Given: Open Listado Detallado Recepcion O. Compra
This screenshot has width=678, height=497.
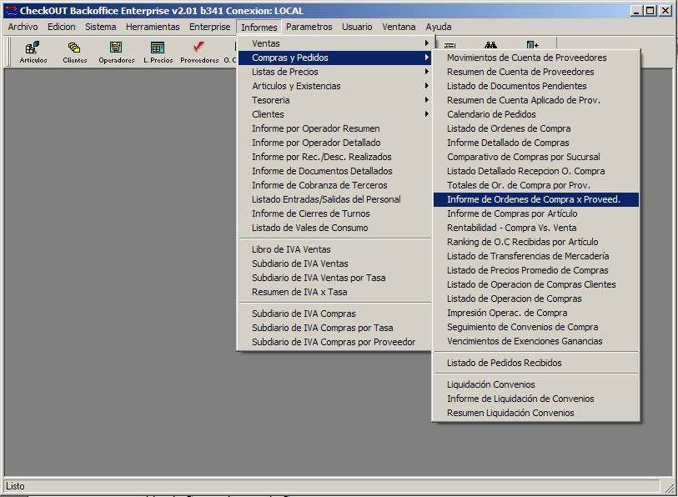Looking at the screenshot, I should (536, 171).
